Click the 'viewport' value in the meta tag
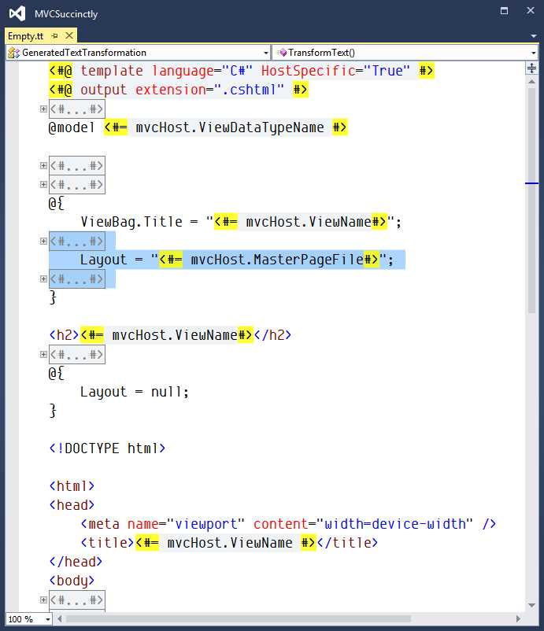This screenshot has height=631, width=544. click(x=205, y=524)
